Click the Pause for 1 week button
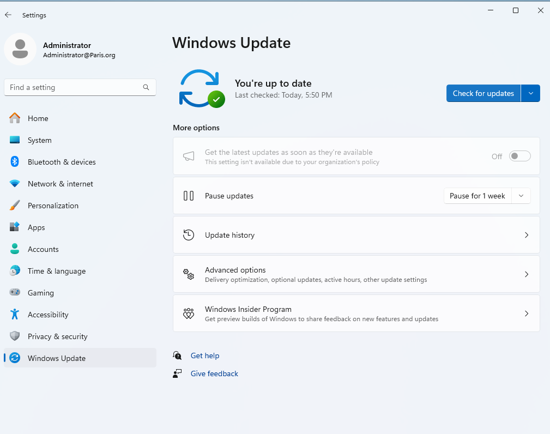Viewport: 550px width, 434px height. (x=478, y=196)
